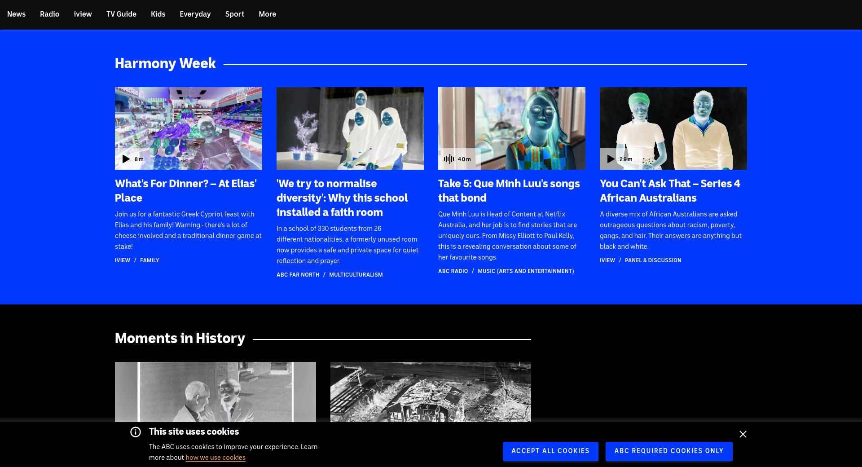This screenshot has height=467, width=862.
Task: Open 'You Can't Ask That – Series 4' headline
Action: coord(670,191)
